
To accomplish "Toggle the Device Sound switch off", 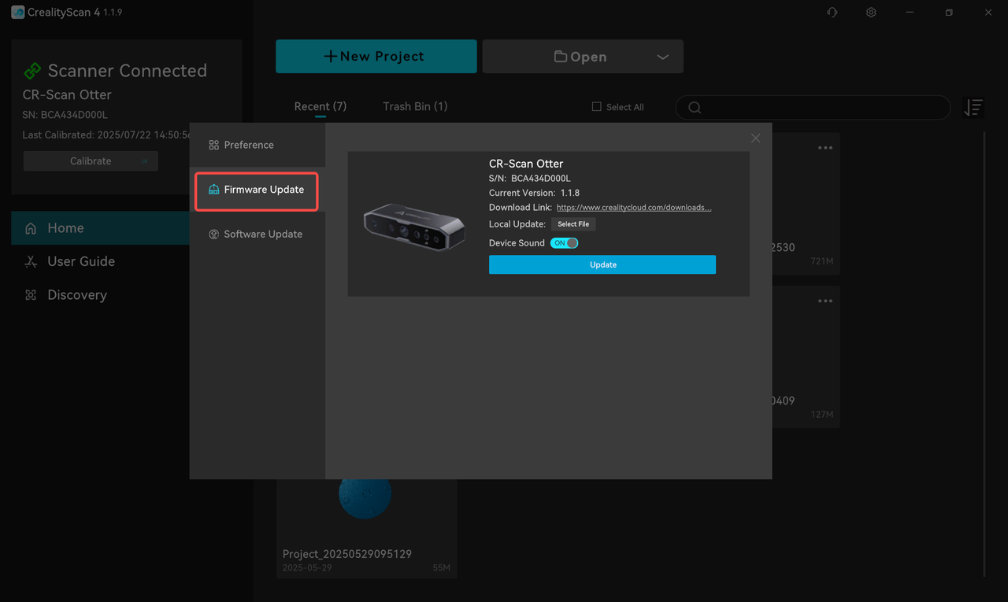I will pos(565,243).
